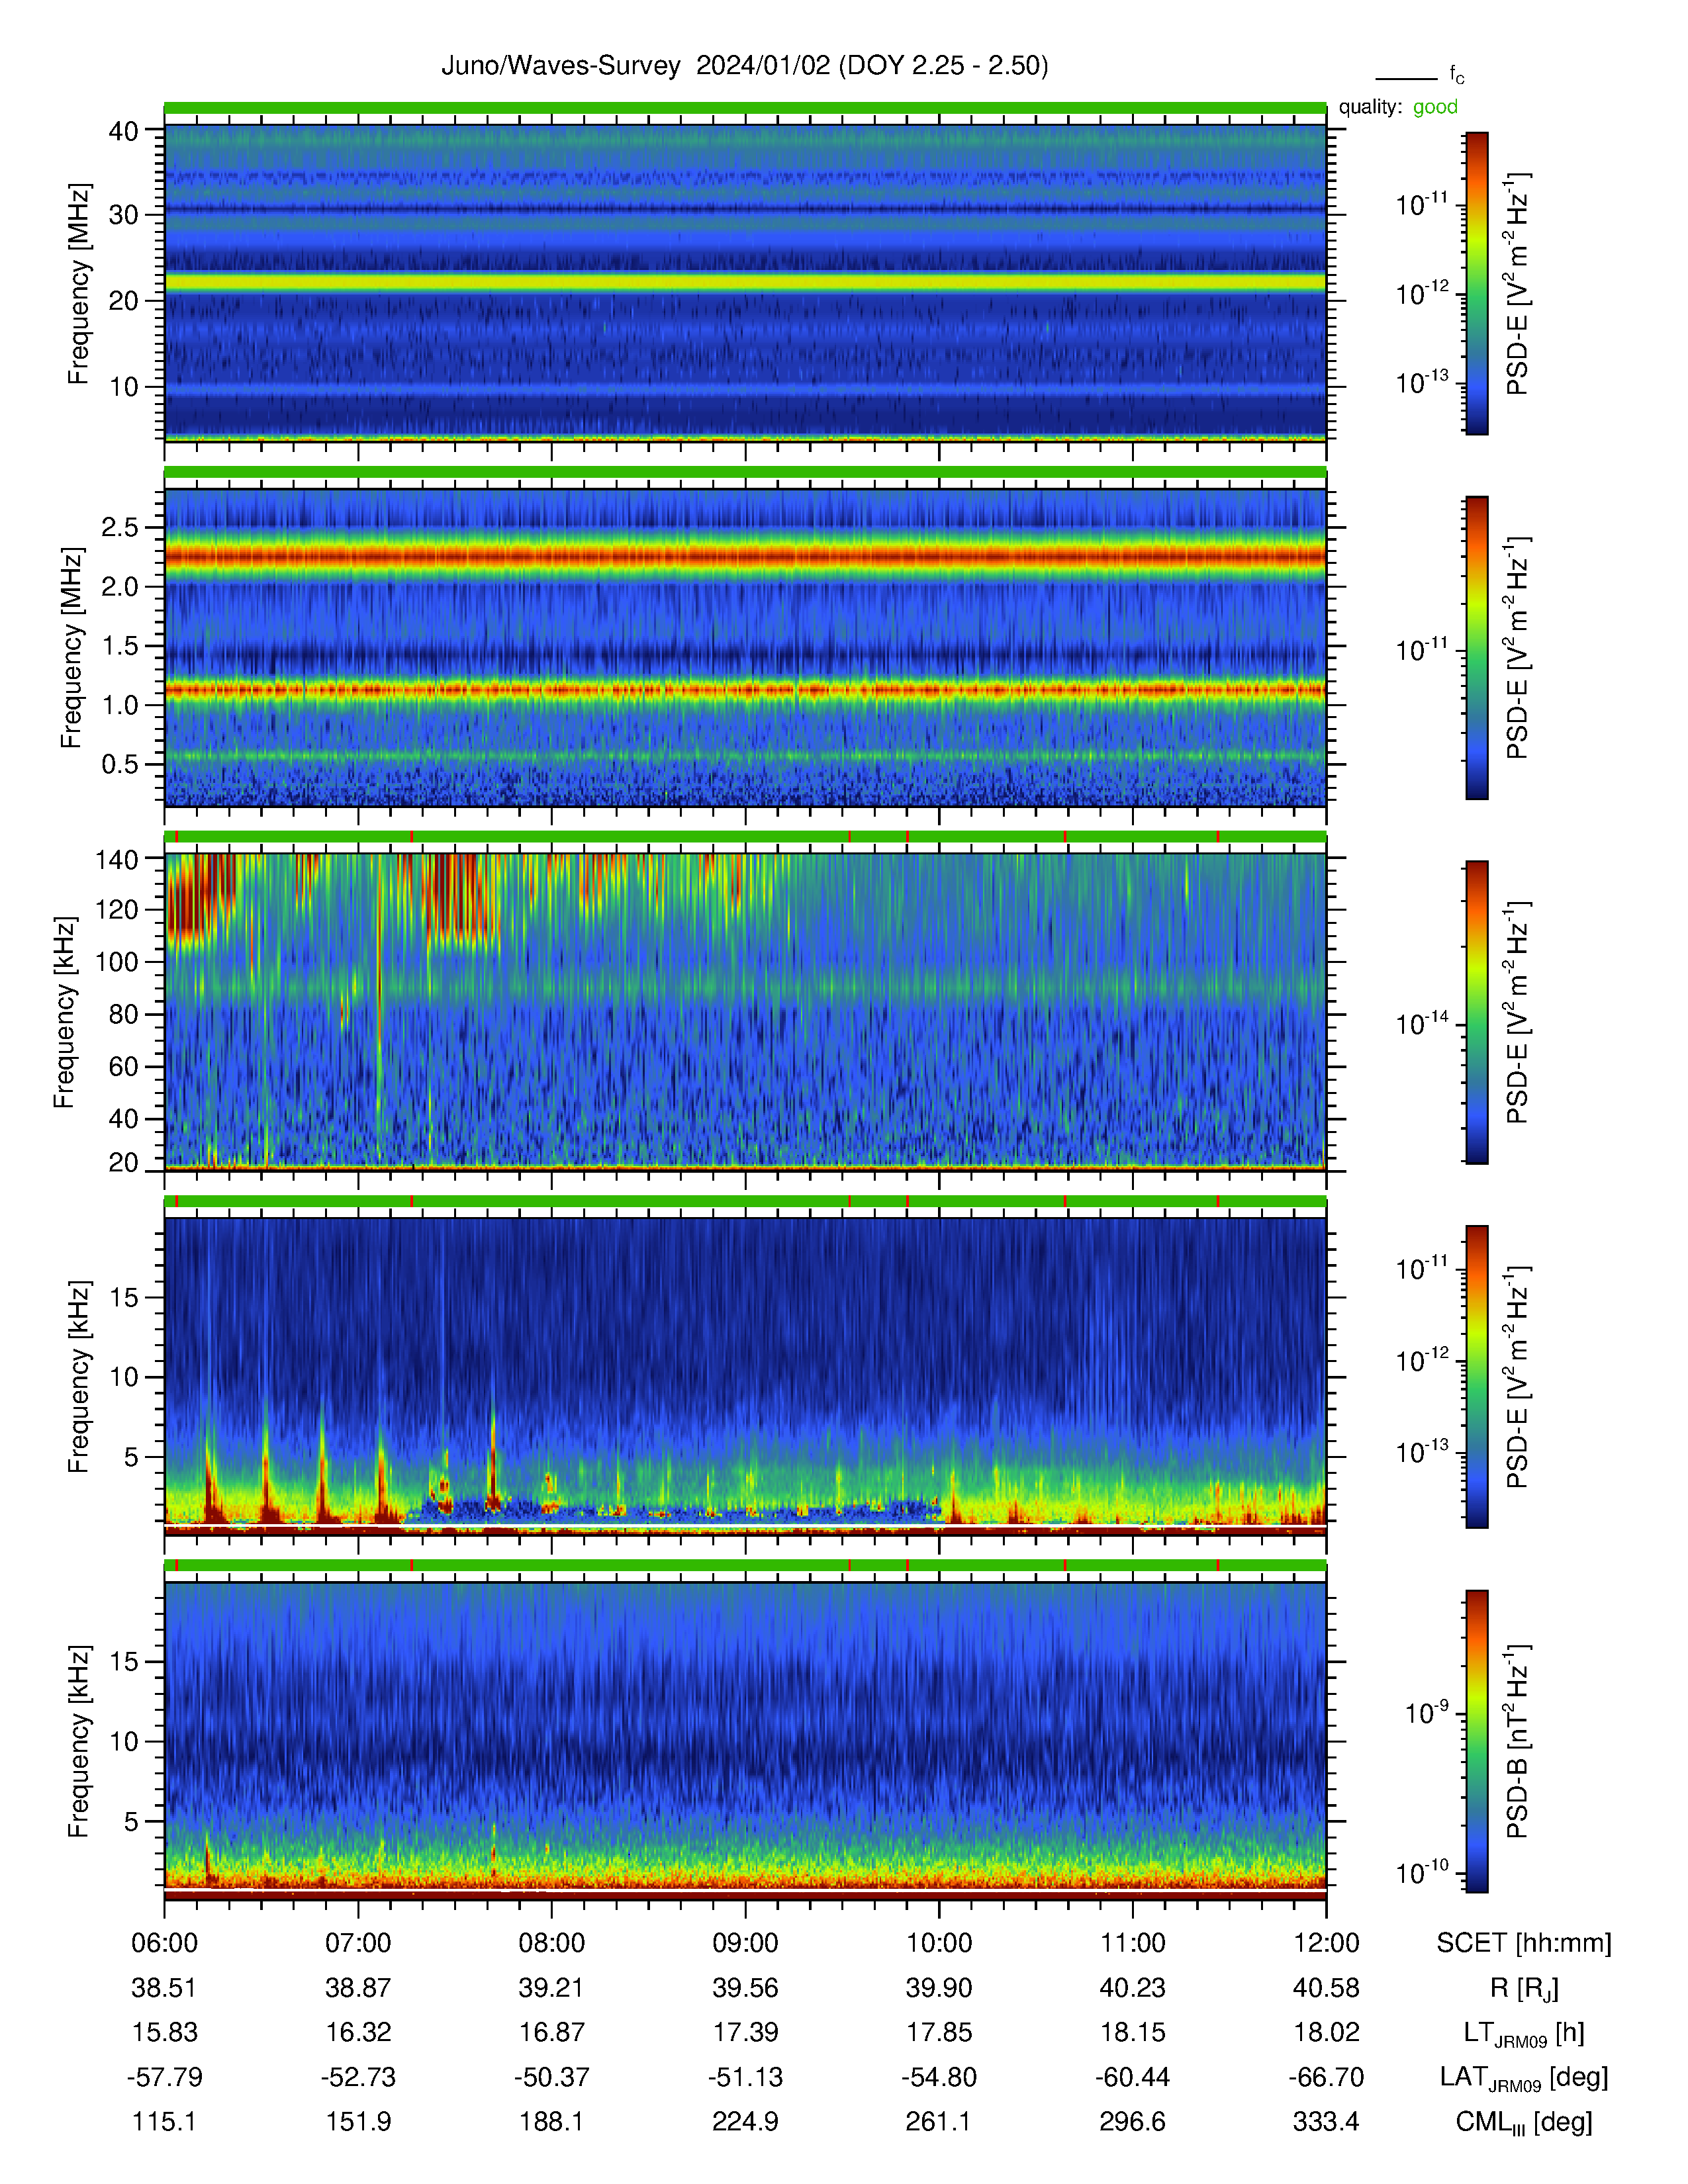Click the LAT JRM09 value -54.80
The width and height of the screenshot is (1688, 2184).
[939, 2077]
